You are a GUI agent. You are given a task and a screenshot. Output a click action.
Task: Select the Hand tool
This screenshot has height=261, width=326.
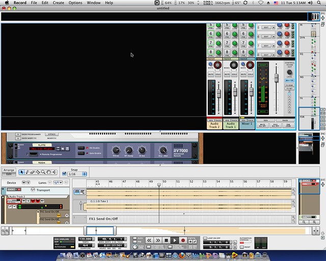point(48,172)
